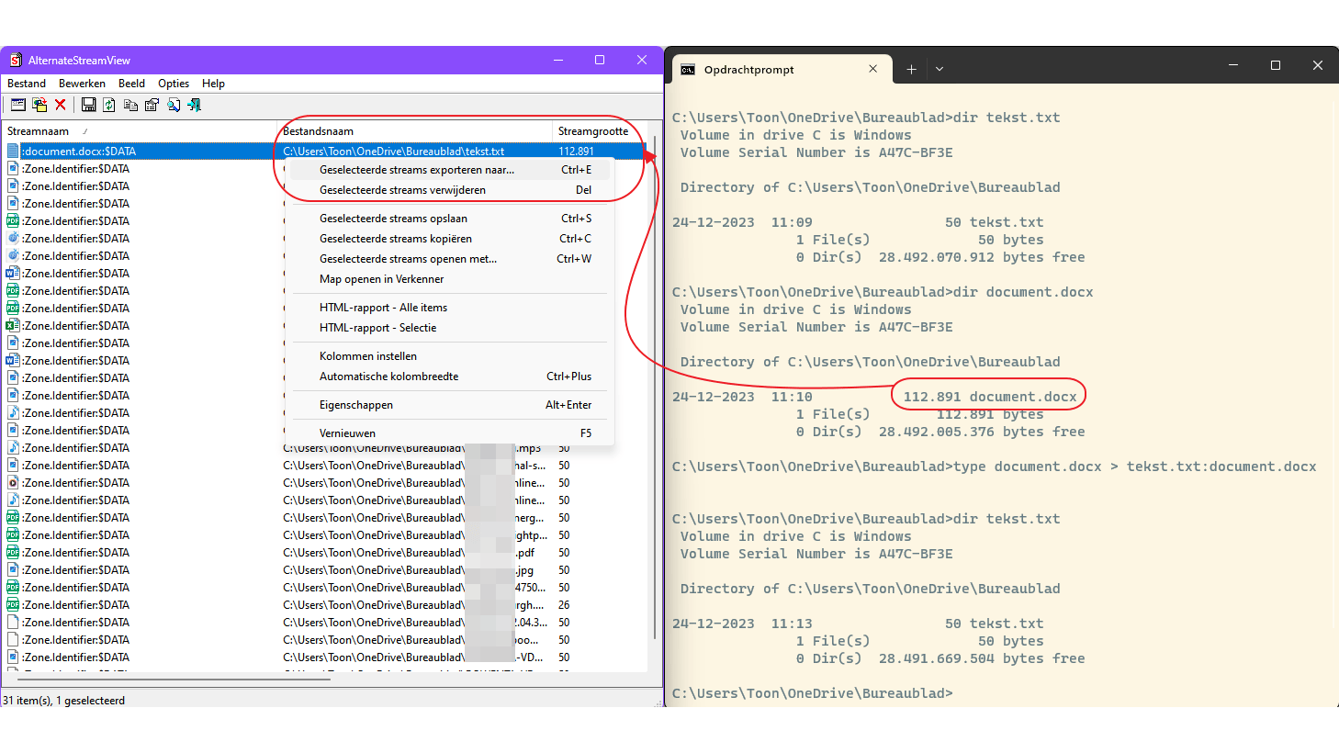This screenshot has height=753, width=1339.
Task: Click the status bar text '31 item(s), 1 geselecteerd'
Action: point(64,701)
